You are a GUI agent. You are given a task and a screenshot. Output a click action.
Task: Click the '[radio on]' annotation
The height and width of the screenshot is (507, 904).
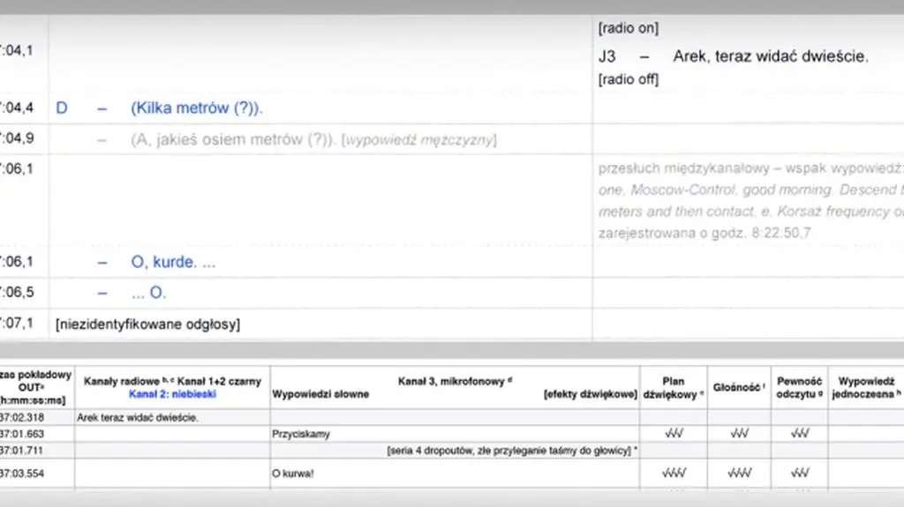629,28
